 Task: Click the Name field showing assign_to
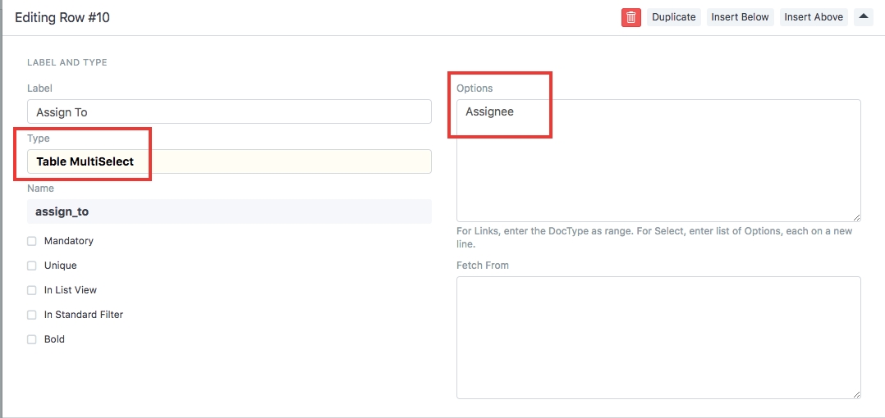tap(229, 211)
